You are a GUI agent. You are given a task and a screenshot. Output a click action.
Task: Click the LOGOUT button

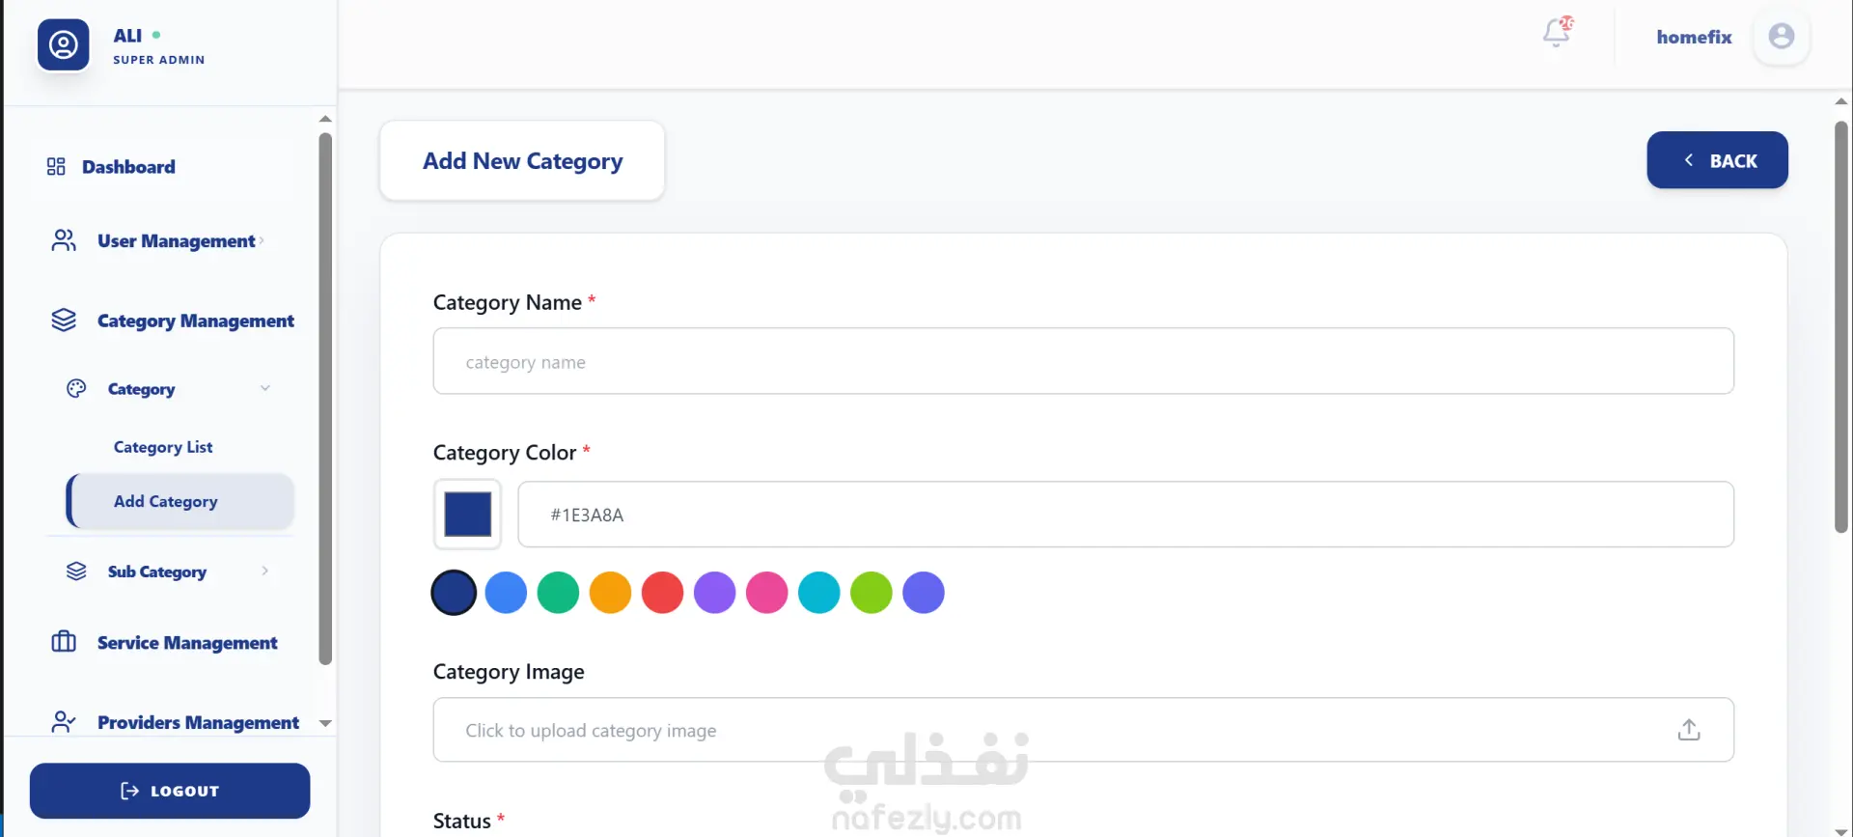click(170, 791)
